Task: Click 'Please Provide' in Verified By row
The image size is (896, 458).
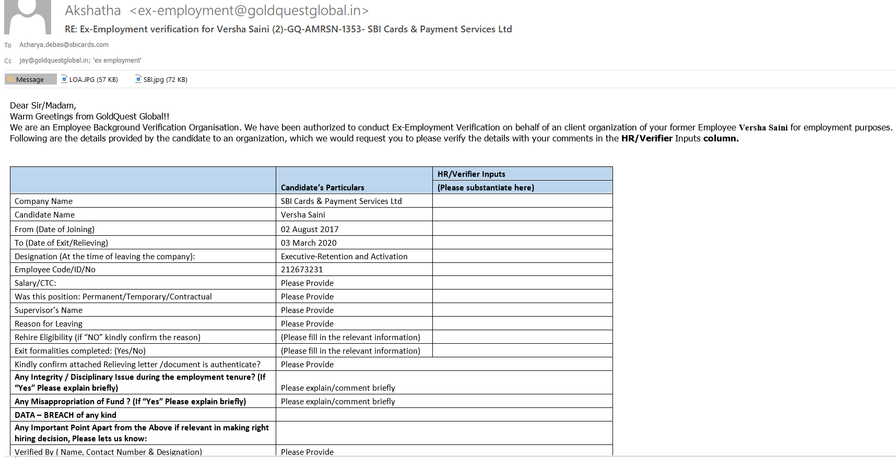Action: click(x=307, y=452)
